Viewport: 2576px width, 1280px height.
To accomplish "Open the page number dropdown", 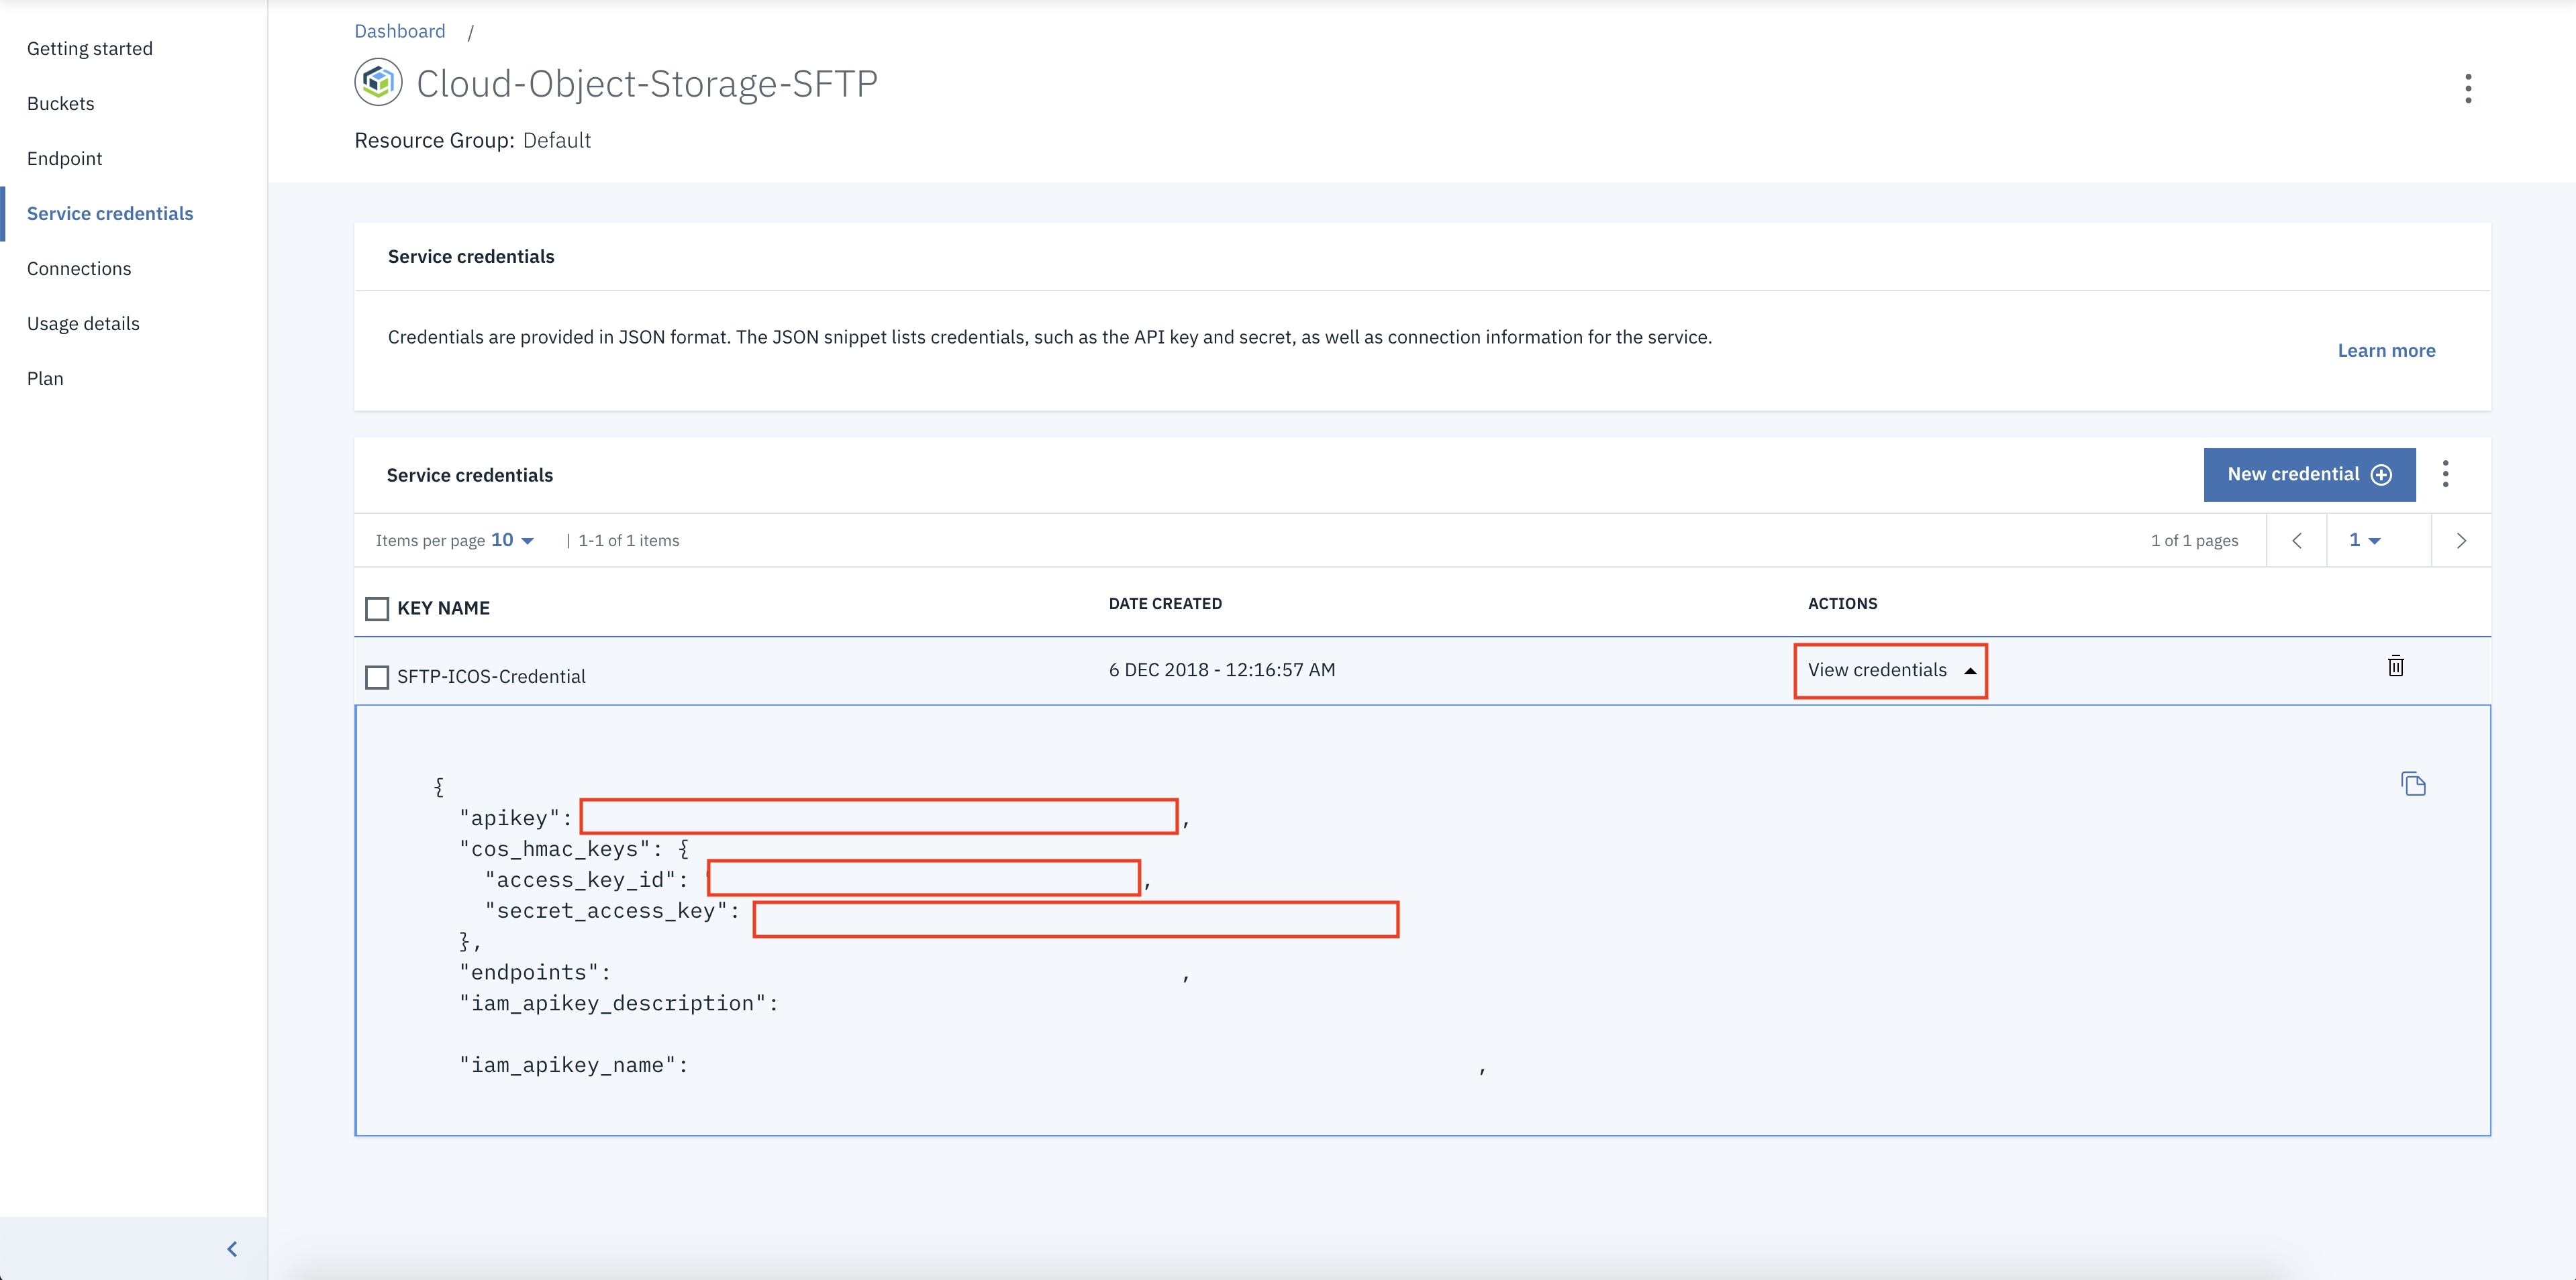I will click(x=2364, y=541).
